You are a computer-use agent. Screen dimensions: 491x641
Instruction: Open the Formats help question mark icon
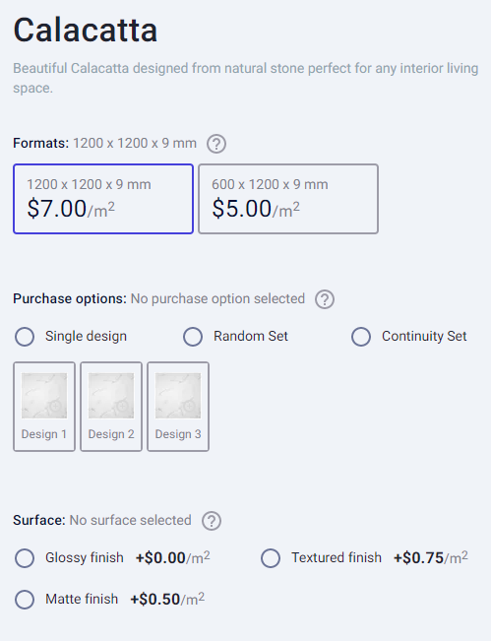click(216, 144)
